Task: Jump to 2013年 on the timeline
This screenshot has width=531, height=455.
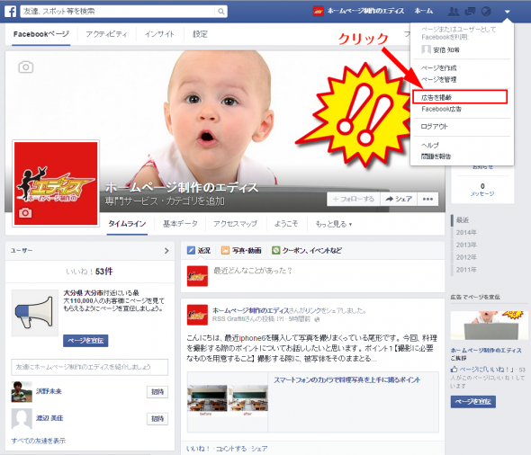Action: (466, 245)
